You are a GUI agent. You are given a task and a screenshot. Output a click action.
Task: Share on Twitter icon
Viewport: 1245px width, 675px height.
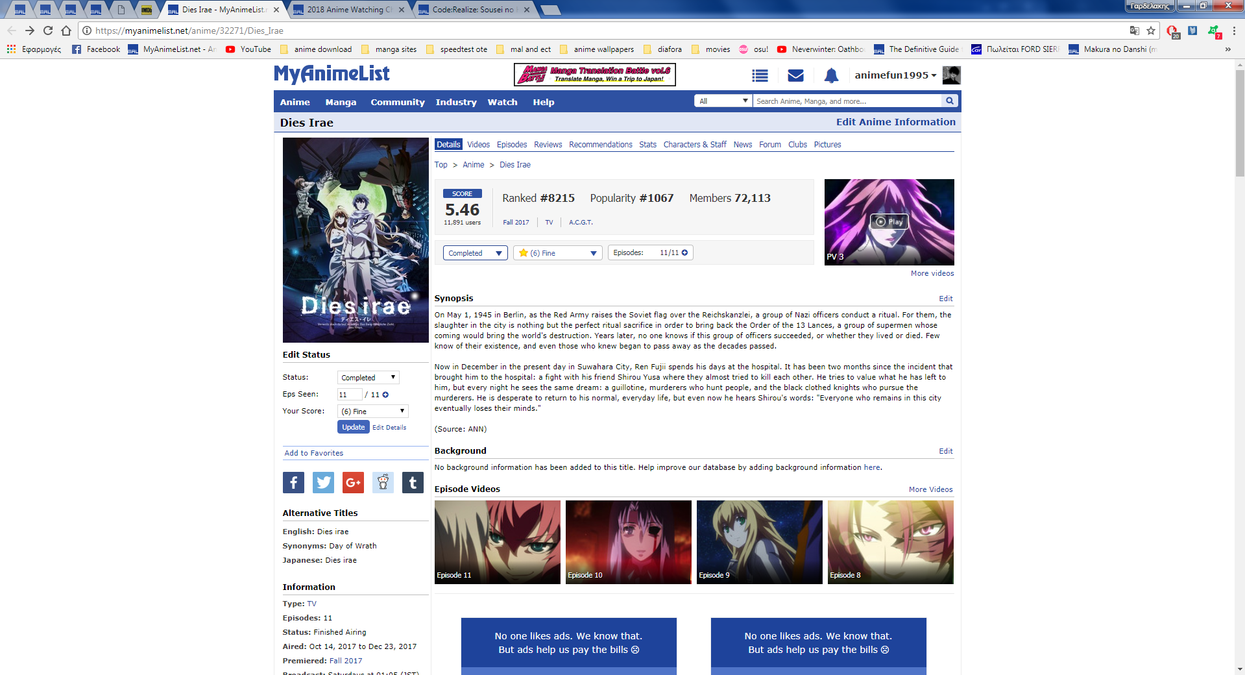tap(323, 482)
